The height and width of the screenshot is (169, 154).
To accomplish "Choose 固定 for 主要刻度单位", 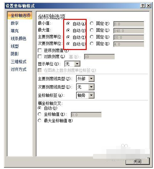I will tap(91, 37).
